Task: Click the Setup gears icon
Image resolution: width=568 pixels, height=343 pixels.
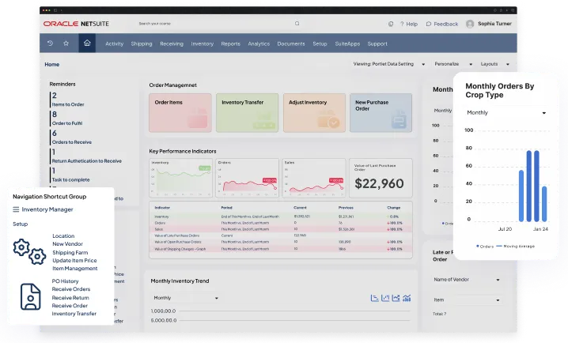Action: coord(29,253)
